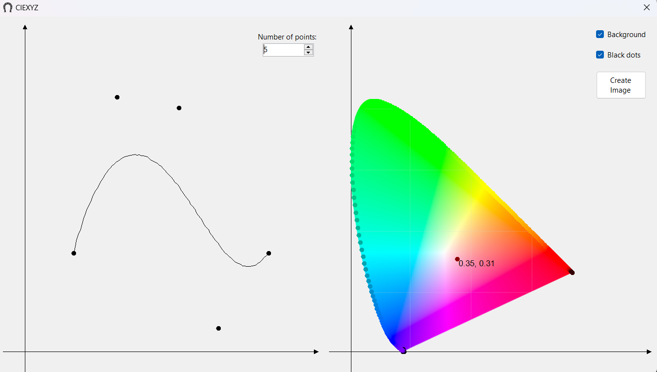The height and width of the screenshot is (372, 657).
Task: Click the dot at the violet gamut tip
Action: [403, 351]
